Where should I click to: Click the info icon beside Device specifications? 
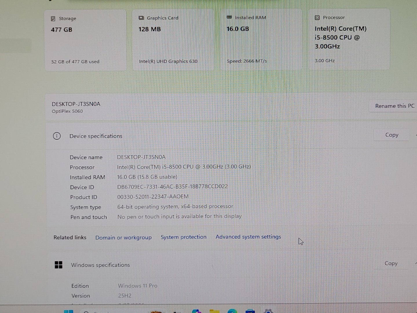[x=57, y=136]
